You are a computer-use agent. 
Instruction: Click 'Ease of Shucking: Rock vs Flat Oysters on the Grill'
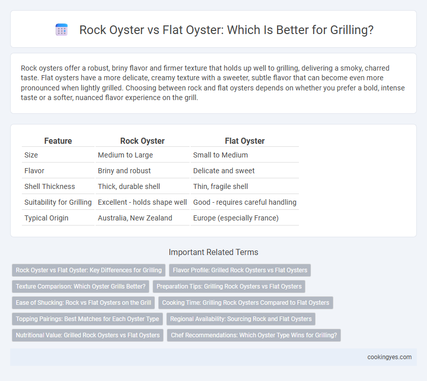(x=83, y=303)
